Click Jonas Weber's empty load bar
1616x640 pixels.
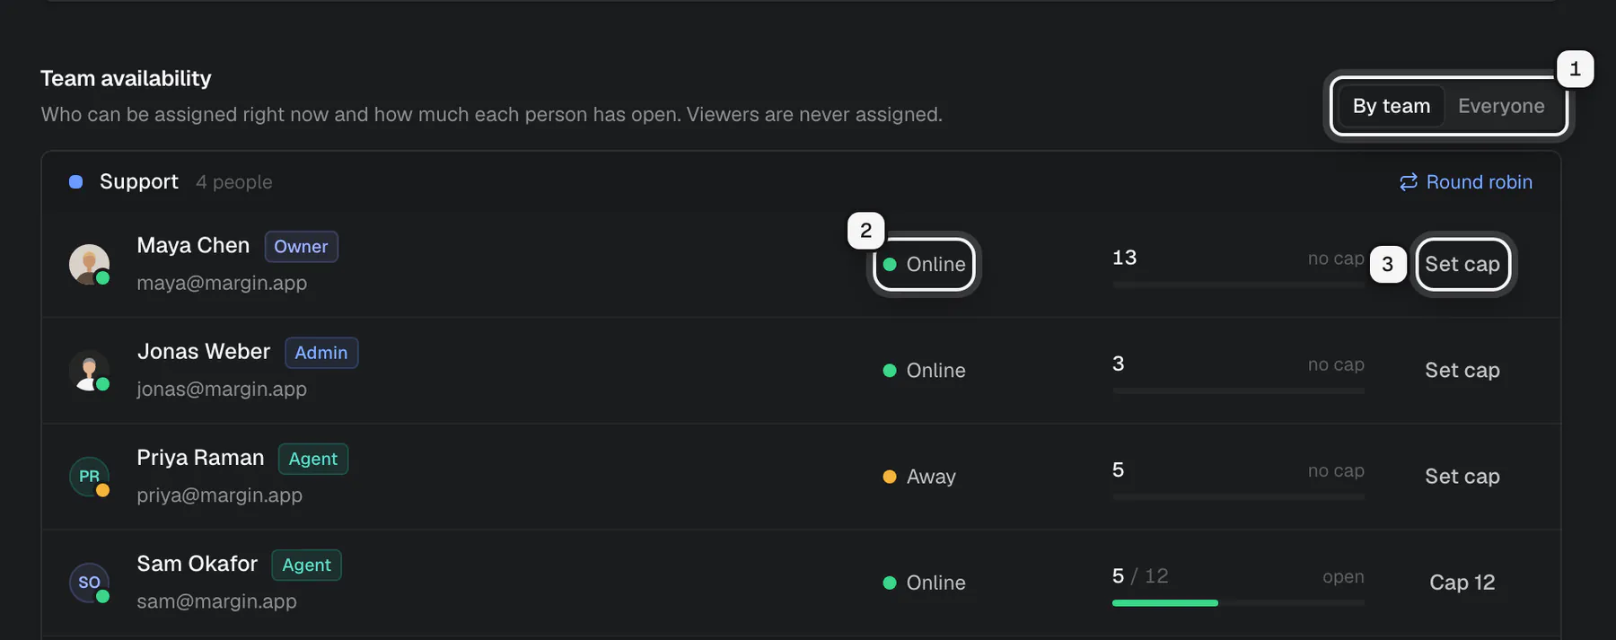tap(1238, 391)
